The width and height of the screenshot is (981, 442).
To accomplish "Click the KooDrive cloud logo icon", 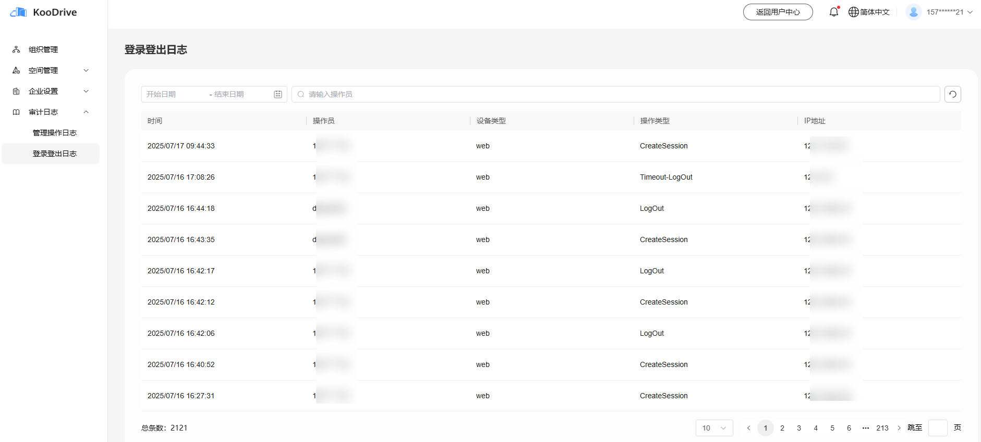I will point(18,12).
